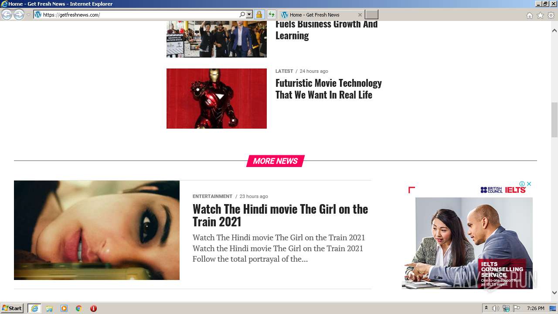
Task: Open The Girl on the Train thumbnail
Action: (97, 230)
